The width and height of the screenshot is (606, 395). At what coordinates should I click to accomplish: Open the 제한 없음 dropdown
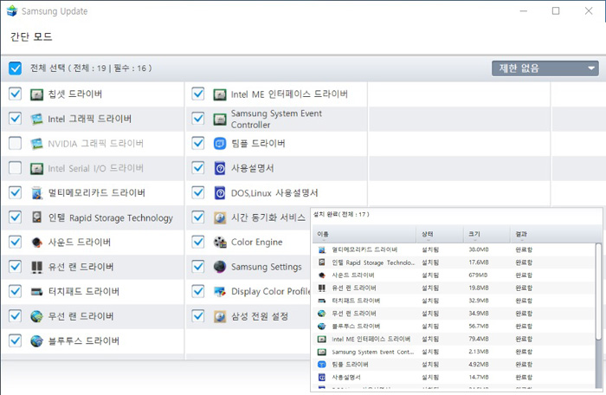(x=545, y=68)
